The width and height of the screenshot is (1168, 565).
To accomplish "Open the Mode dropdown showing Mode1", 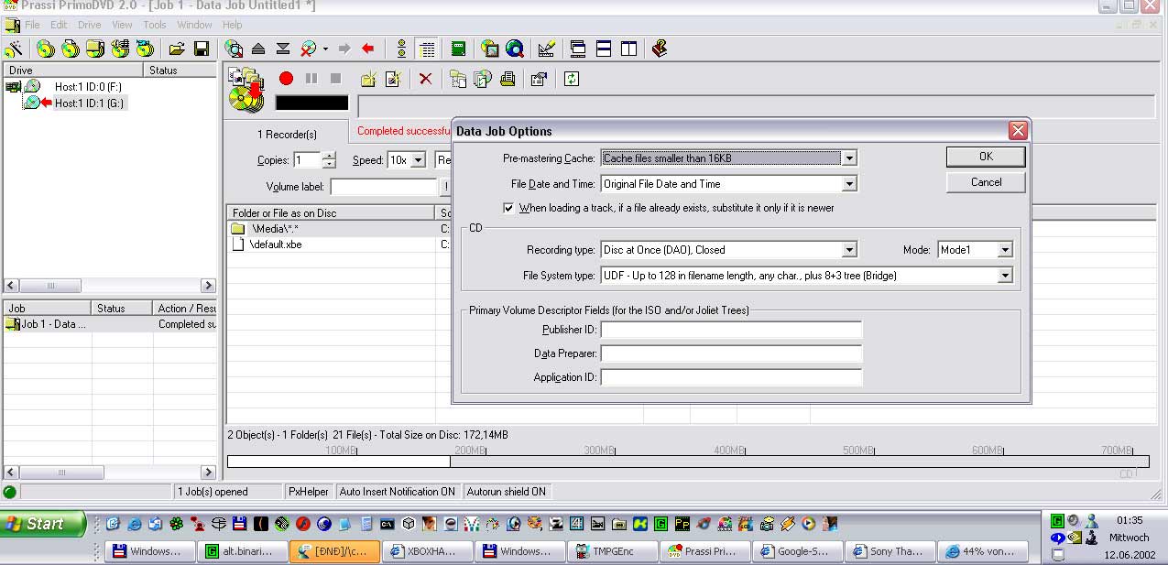I will [x=1005, y=250].
